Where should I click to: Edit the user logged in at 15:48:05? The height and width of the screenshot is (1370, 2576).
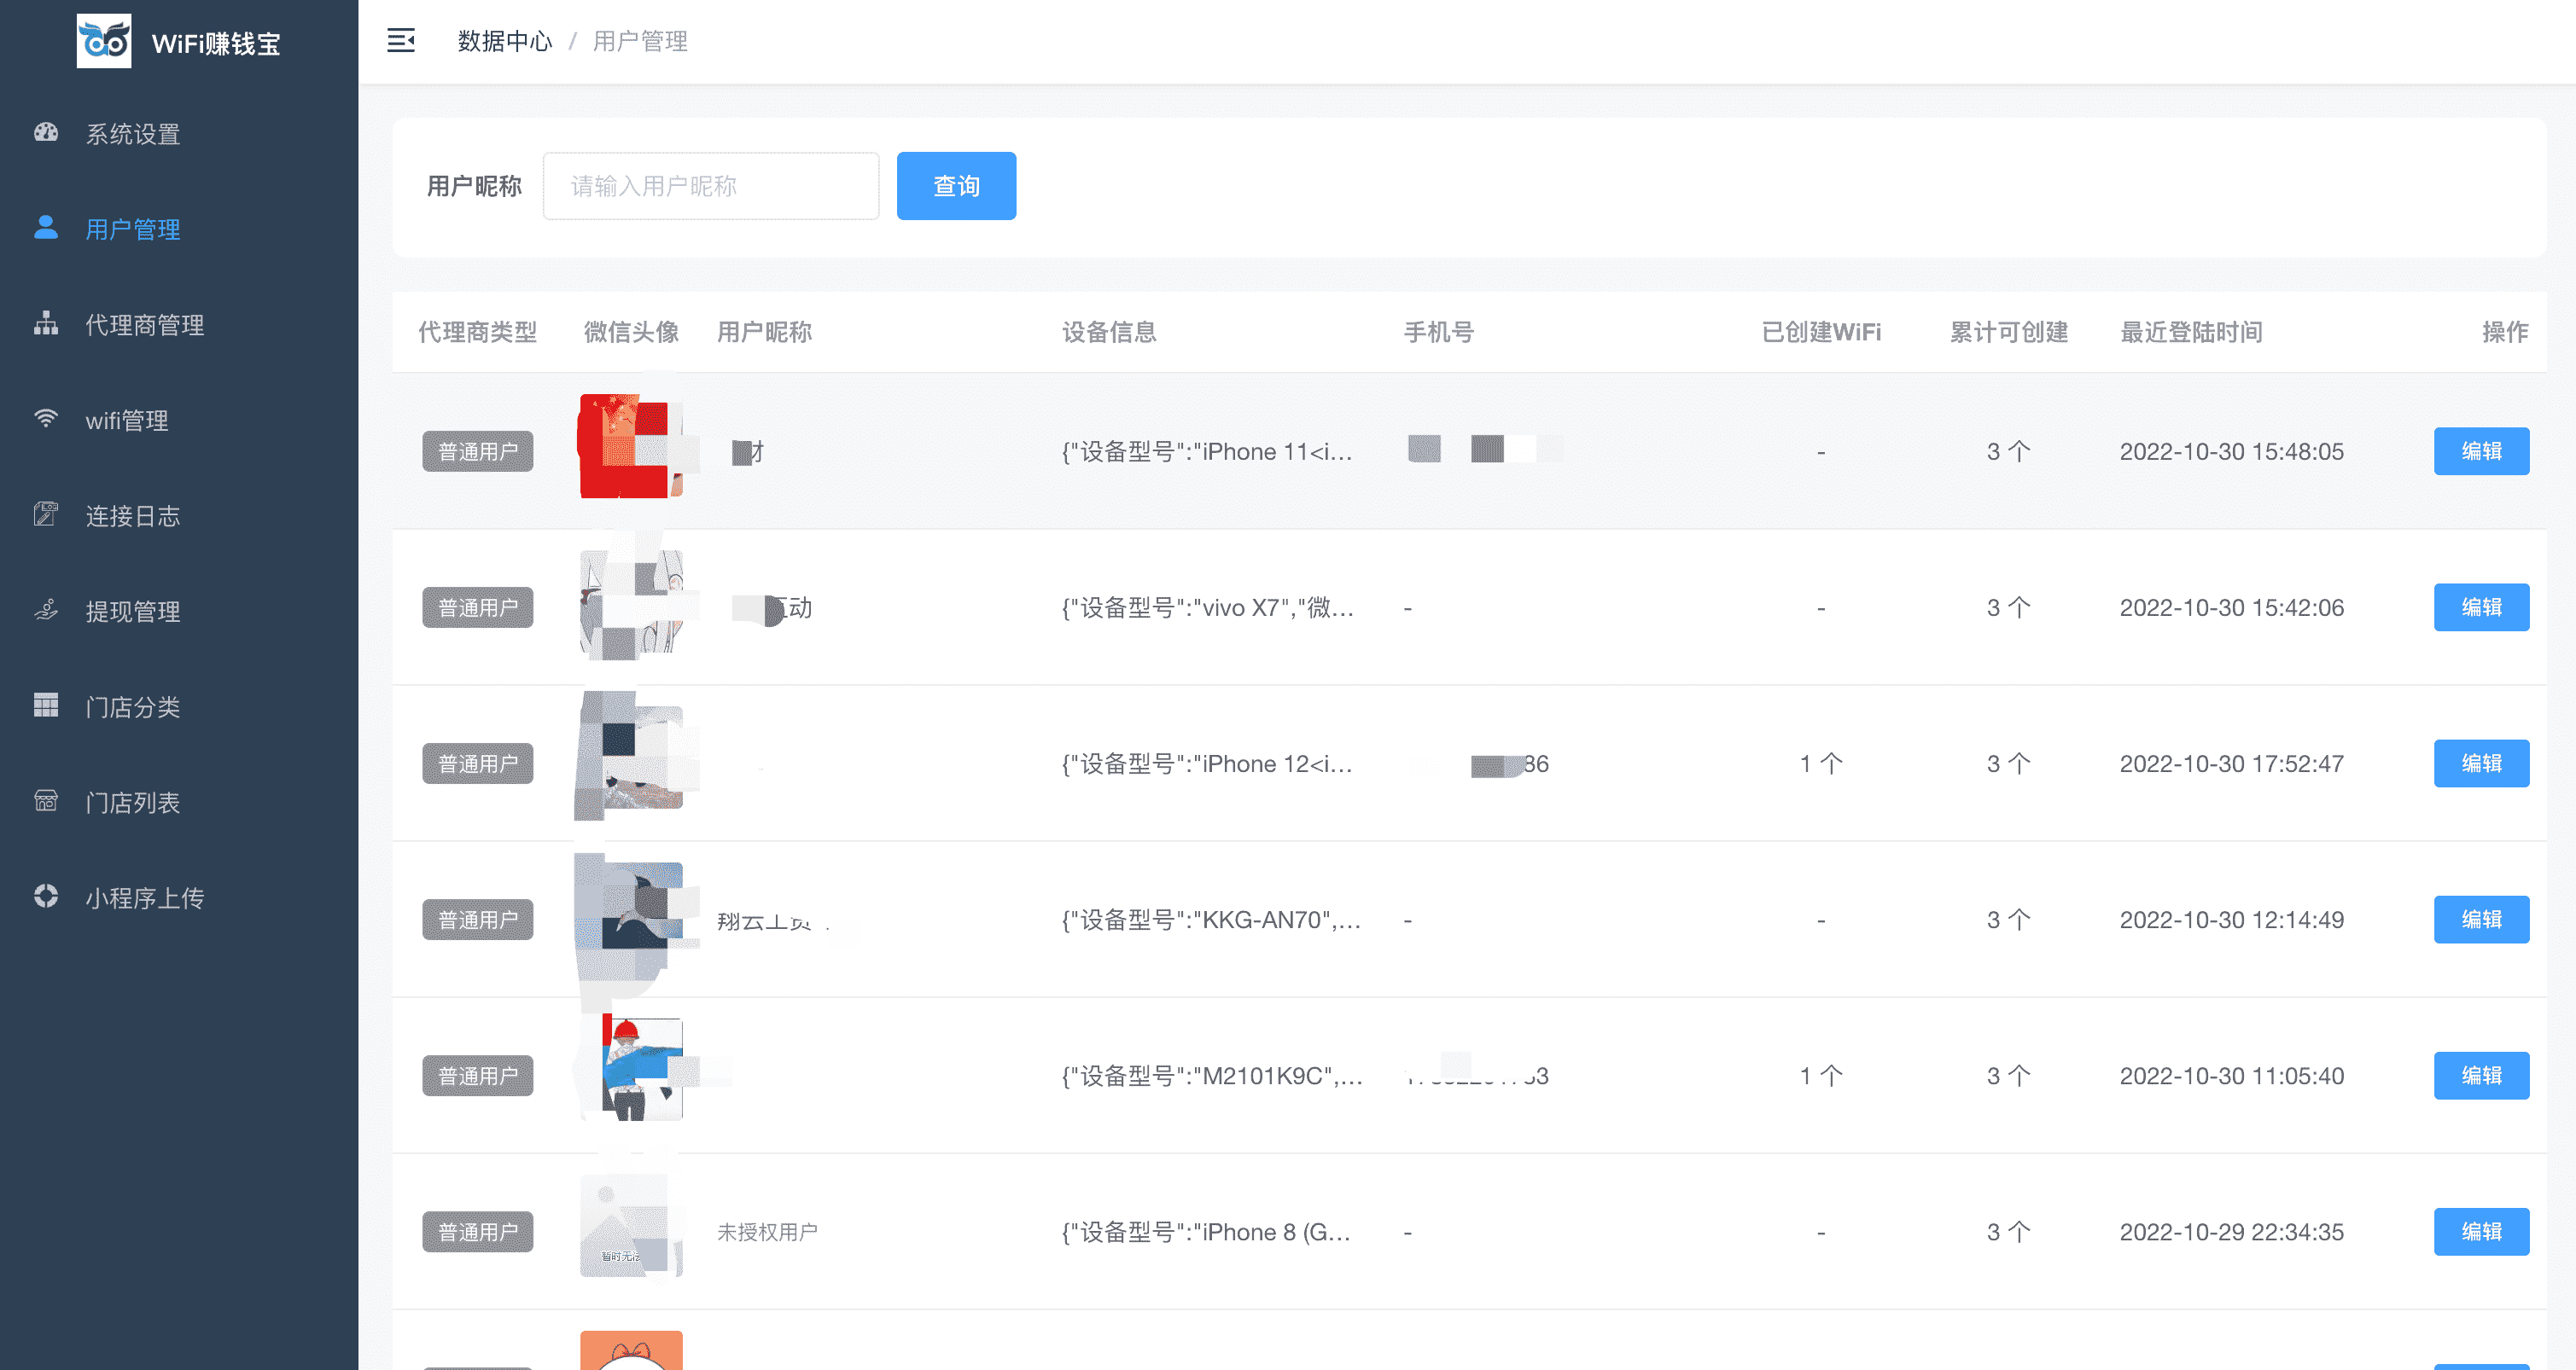(x=2481, y=451)
